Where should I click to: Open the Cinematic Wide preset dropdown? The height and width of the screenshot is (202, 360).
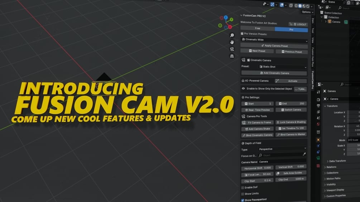click(x=274, y=40)
